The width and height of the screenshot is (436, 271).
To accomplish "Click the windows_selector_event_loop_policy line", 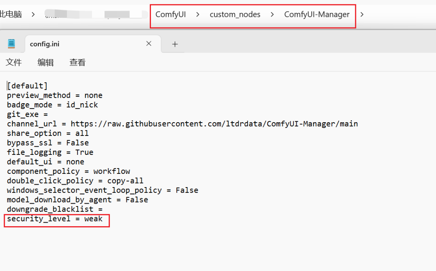I will pyautogui.click(x=103, y=190).
